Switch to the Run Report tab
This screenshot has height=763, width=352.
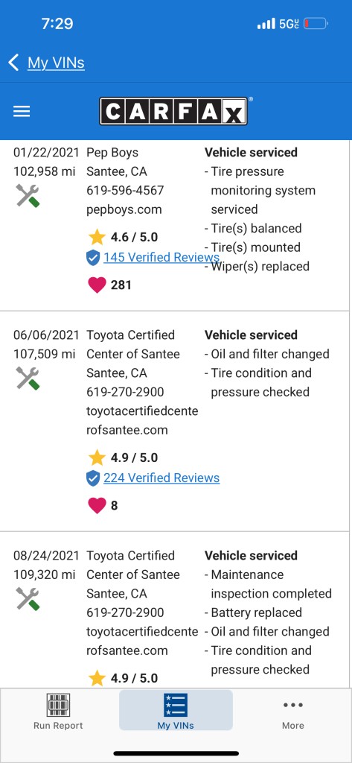(x=58, y=711)
